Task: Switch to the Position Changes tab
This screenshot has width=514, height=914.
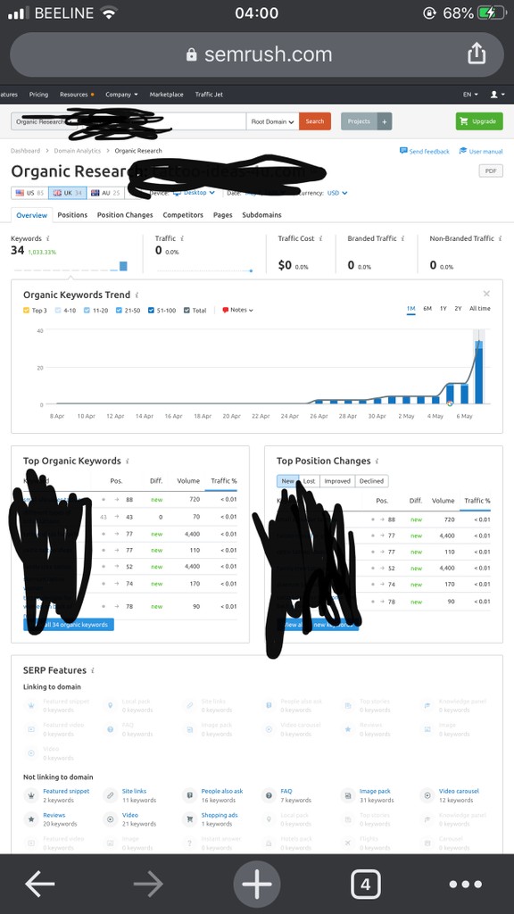Action: tap(125, 215)
